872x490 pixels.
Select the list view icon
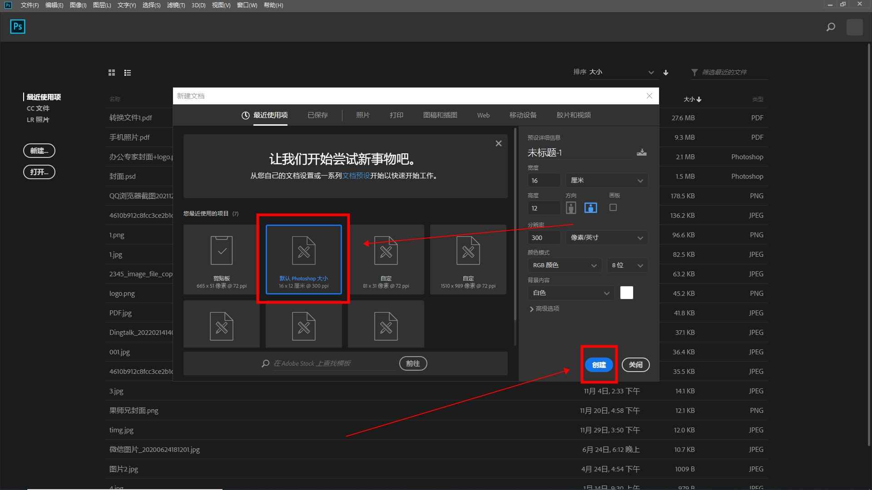(128, 73)
